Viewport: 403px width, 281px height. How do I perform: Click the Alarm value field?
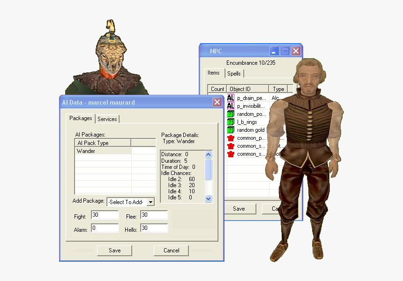click(105, 228)
